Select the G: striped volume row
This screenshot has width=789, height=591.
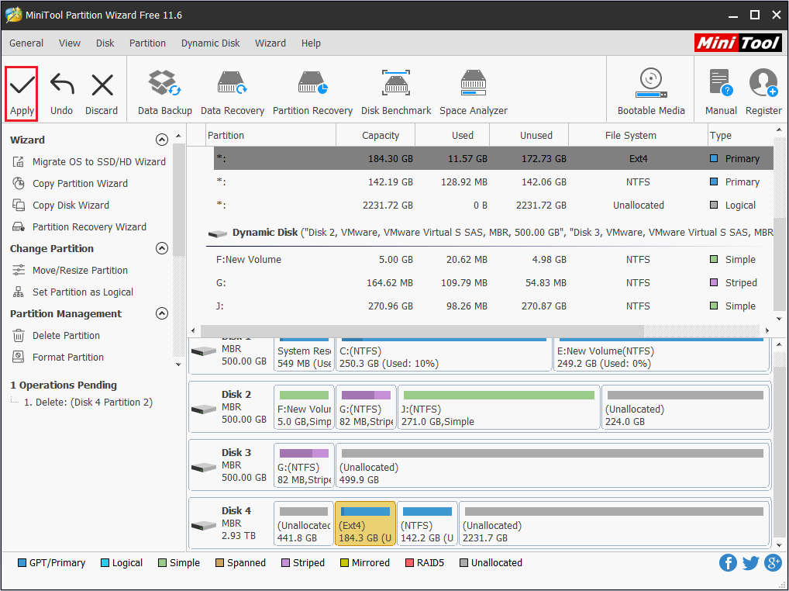point(493,282)
